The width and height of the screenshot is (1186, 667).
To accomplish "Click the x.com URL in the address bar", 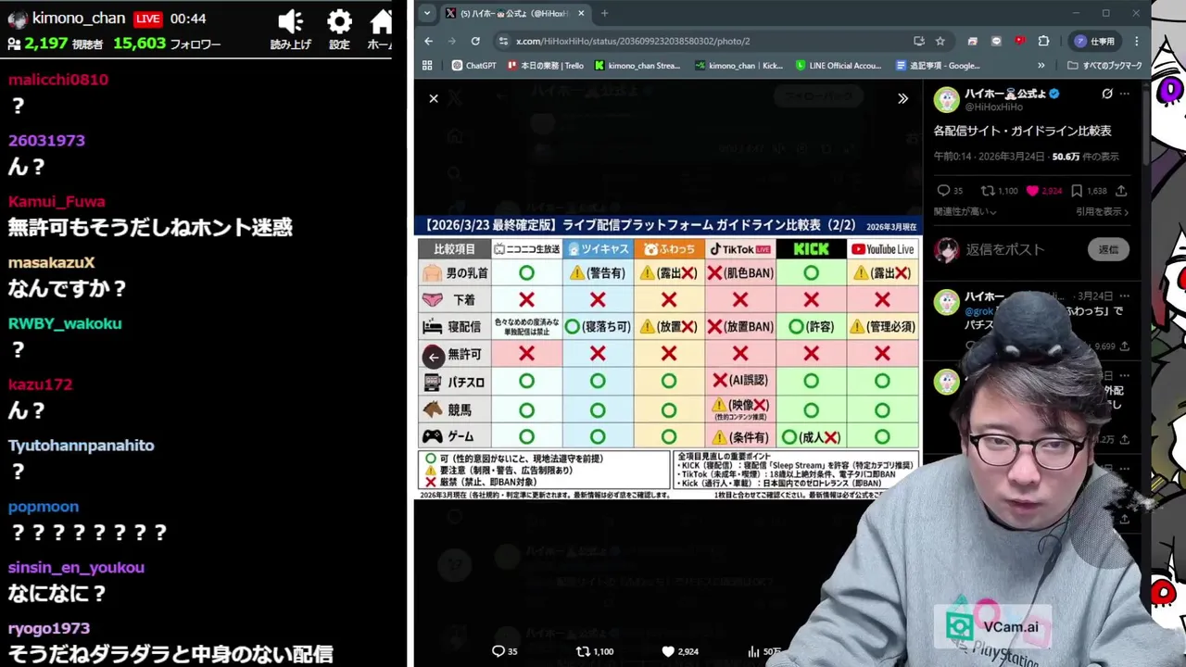I will pos(633,41).
